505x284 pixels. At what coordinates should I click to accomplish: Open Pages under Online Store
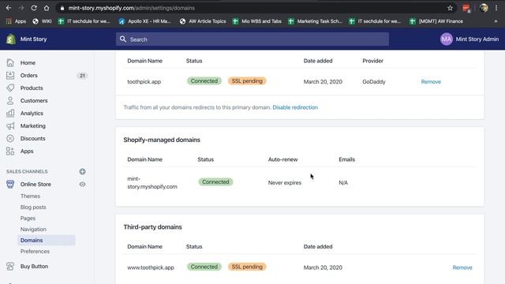point(28,219)
